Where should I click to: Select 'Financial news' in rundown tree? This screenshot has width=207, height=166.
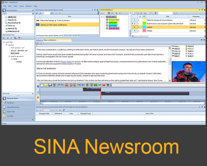[x=114, y=28]
